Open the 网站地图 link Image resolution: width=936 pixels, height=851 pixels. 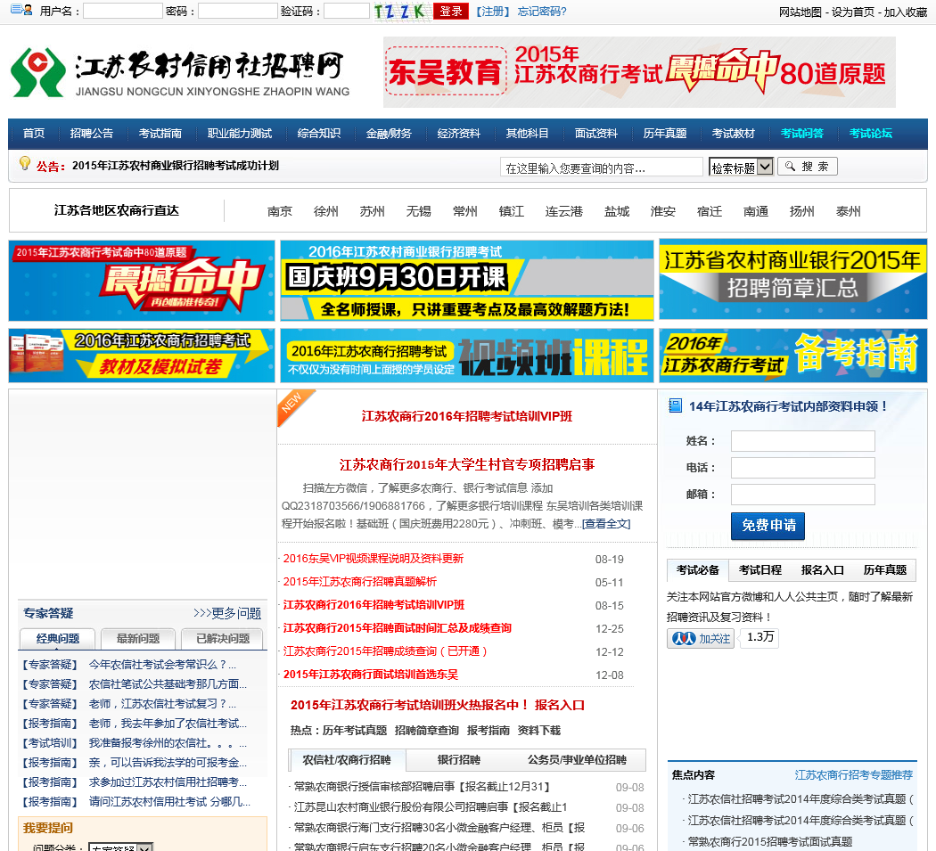[800, 12]
